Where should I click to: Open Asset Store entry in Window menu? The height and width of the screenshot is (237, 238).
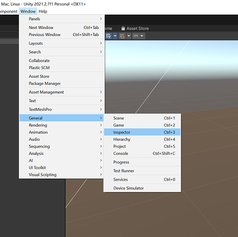(x=62, y=76)
